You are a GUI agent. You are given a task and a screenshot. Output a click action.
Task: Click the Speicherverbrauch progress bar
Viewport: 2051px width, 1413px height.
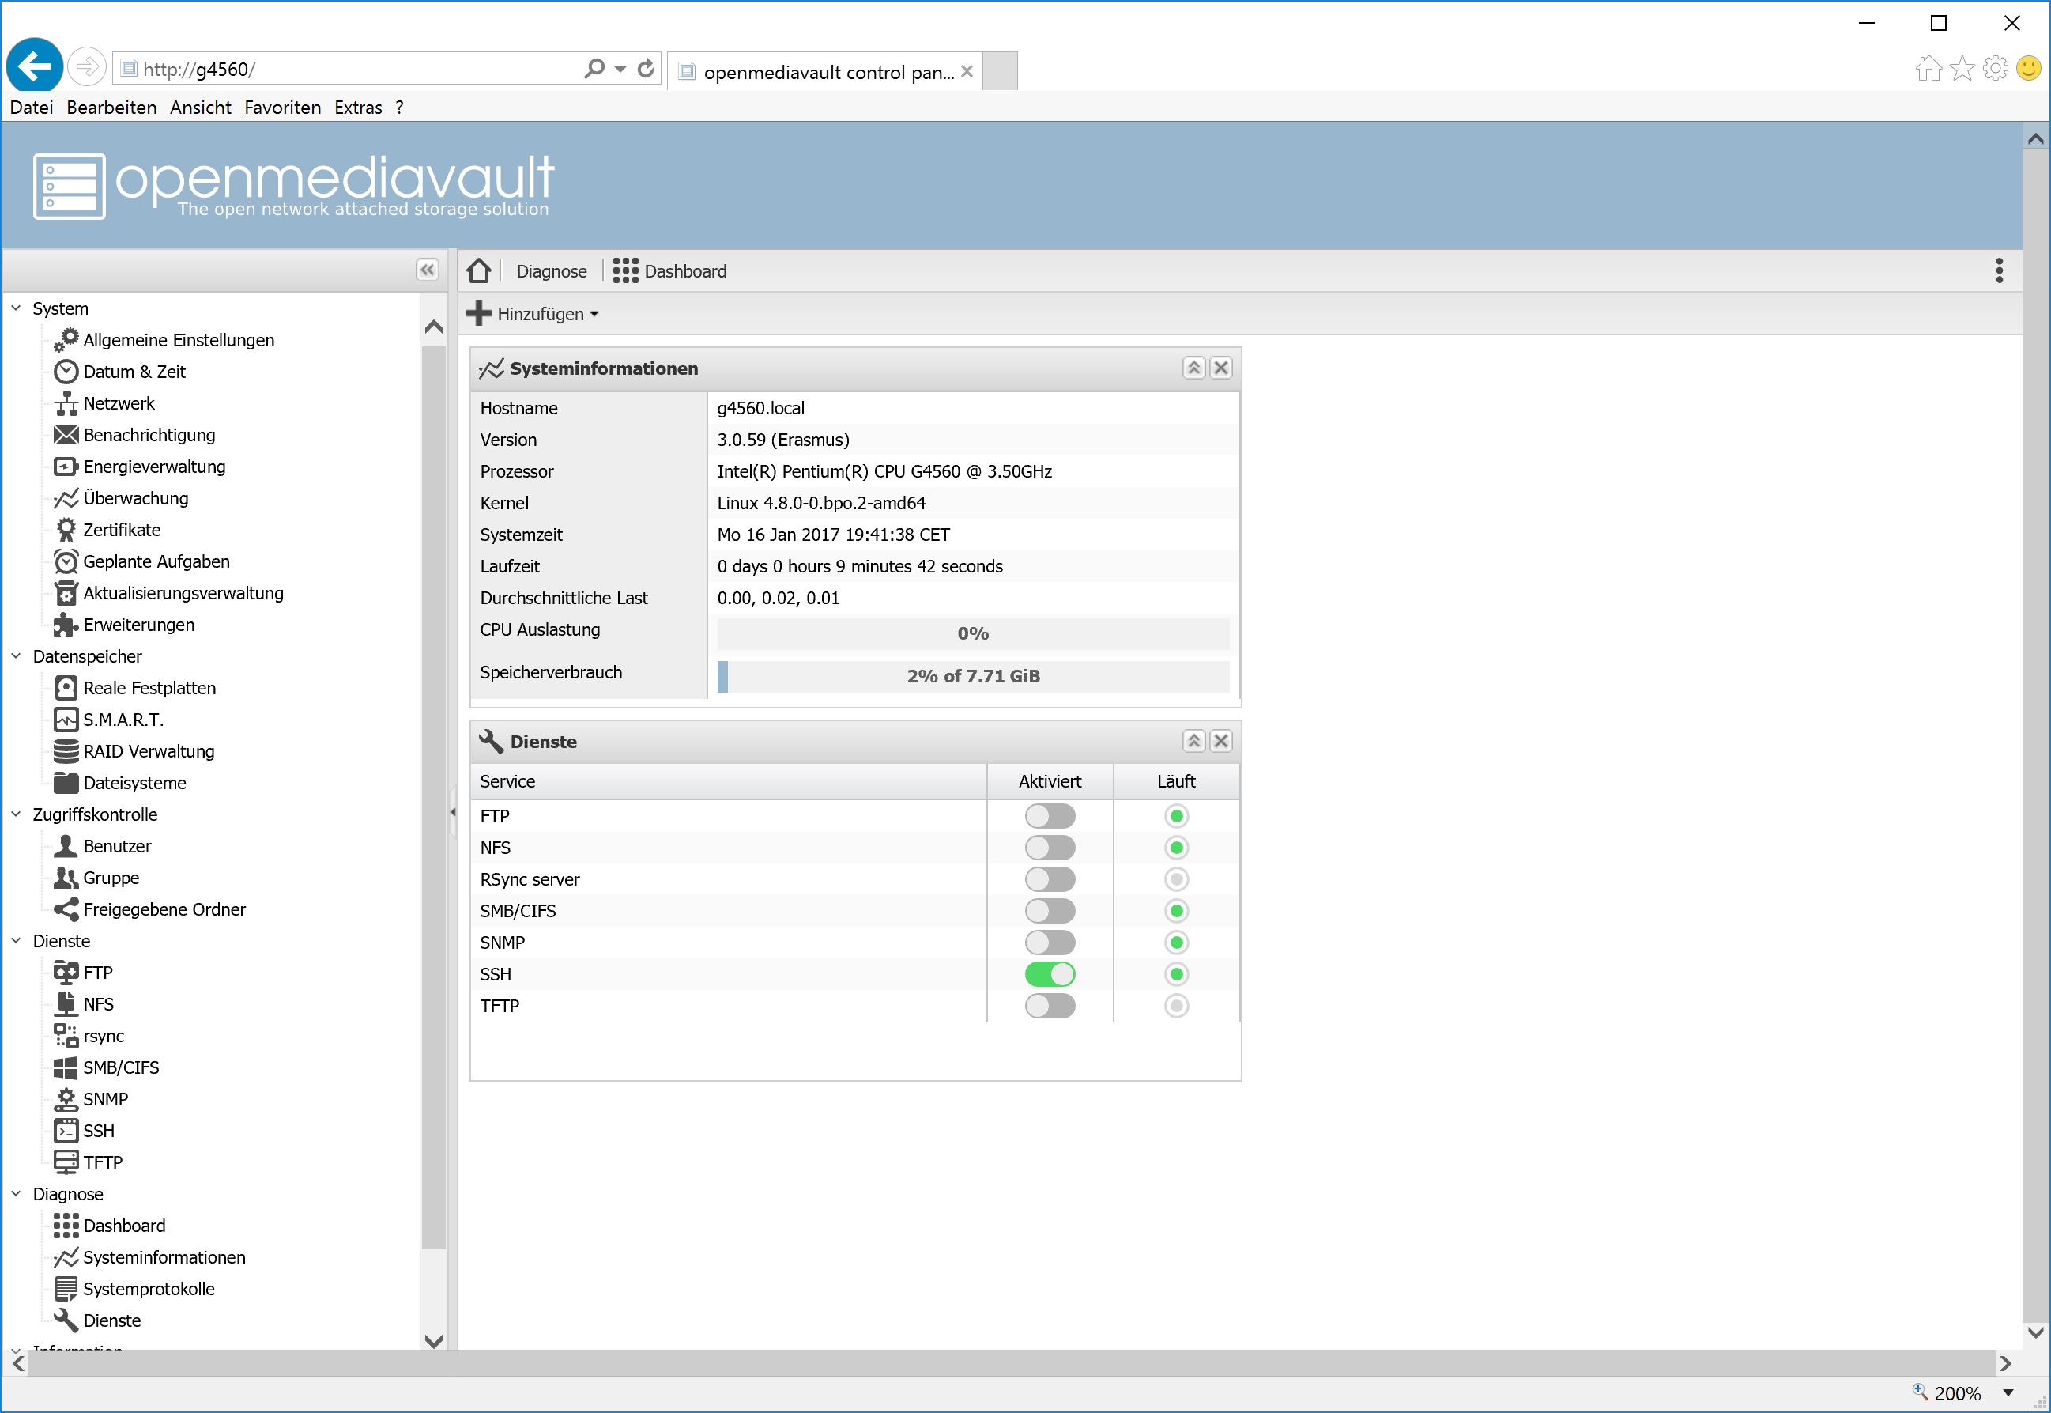pos(973,676)
